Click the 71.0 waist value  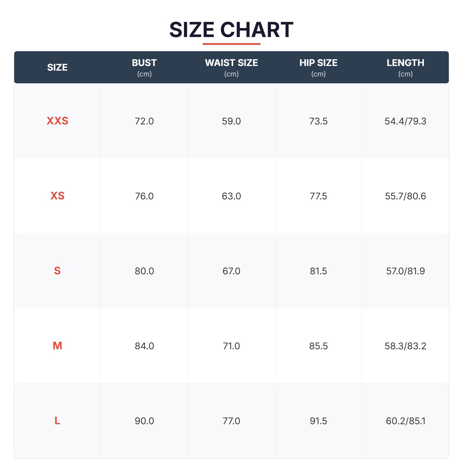pyautogui.click(x=231, y=346)
